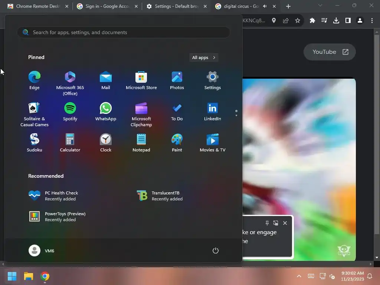
Task: Open Chrome three-dot menu
Action: pos(372,21)
